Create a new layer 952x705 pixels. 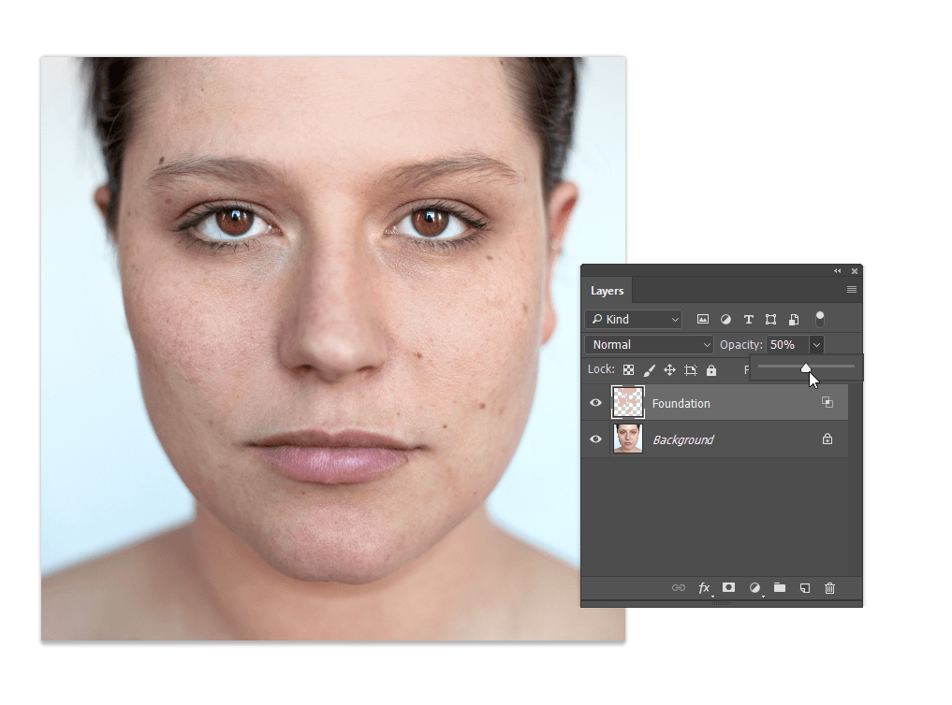pos(804,588)
